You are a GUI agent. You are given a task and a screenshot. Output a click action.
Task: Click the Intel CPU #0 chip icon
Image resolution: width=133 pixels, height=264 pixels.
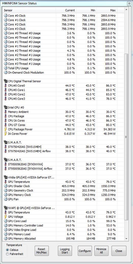(x=6, y=108)
